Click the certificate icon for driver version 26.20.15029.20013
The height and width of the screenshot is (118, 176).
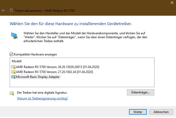(13, 67)
